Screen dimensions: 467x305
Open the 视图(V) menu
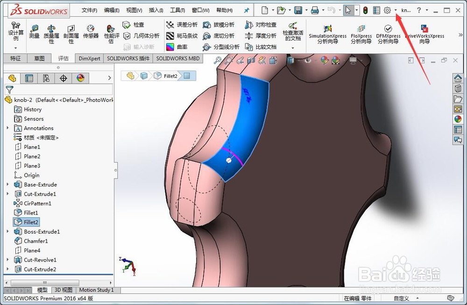pos(134,10)
